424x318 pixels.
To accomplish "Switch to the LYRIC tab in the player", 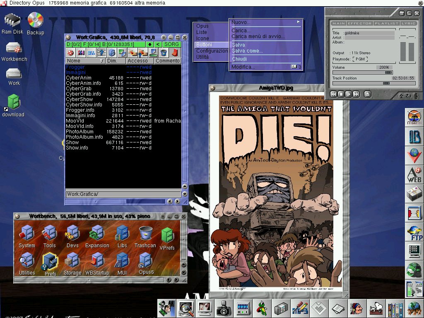I will pyautogui.click(x=408, y=23).
